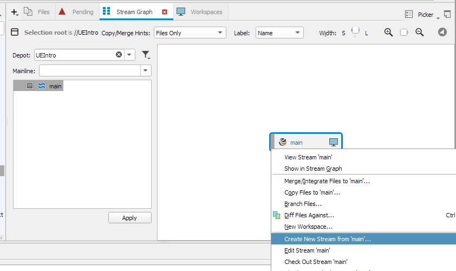
Task: Check the main stream checkbox
Action: (30, 86)
